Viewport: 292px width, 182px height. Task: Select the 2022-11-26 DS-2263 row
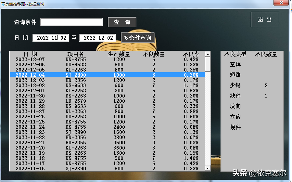point(107,117)
